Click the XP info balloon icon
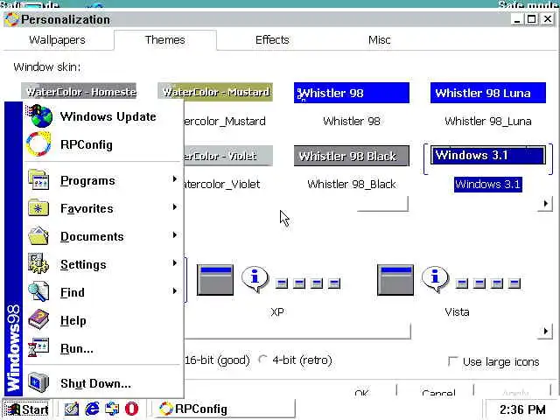The image size is (560, 420). pos(255,279)
